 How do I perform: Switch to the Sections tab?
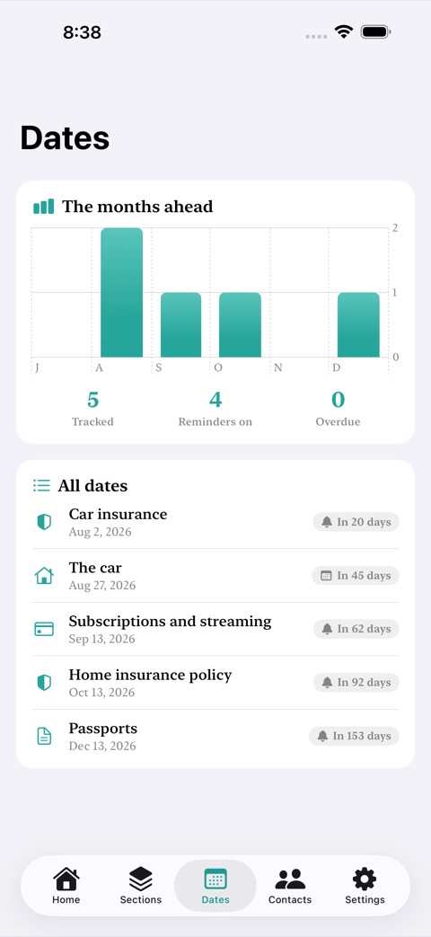click(x=140, y=886)
